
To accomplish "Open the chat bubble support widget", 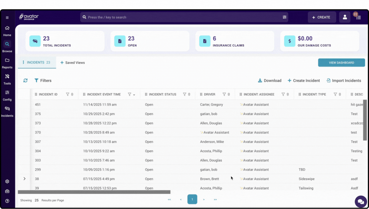I will pyautogui.click(x=360, y=202).
